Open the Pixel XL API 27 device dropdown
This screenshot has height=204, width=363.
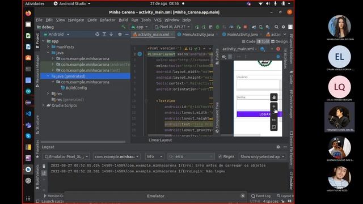172,27
